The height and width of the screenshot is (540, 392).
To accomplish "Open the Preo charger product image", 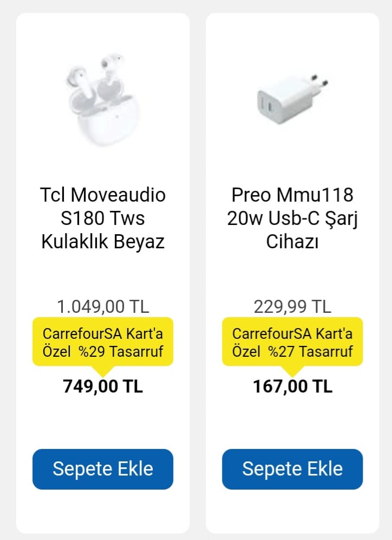I will pyautogui.click(x=292, y=99).
